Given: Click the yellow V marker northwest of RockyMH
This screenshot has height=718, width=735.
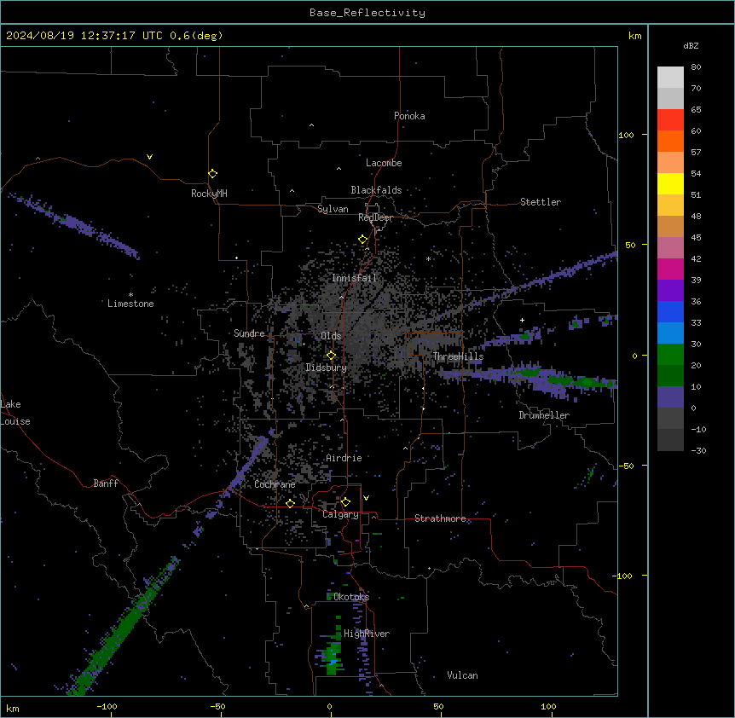Looking at the screenshot, I should click(149, 157).
